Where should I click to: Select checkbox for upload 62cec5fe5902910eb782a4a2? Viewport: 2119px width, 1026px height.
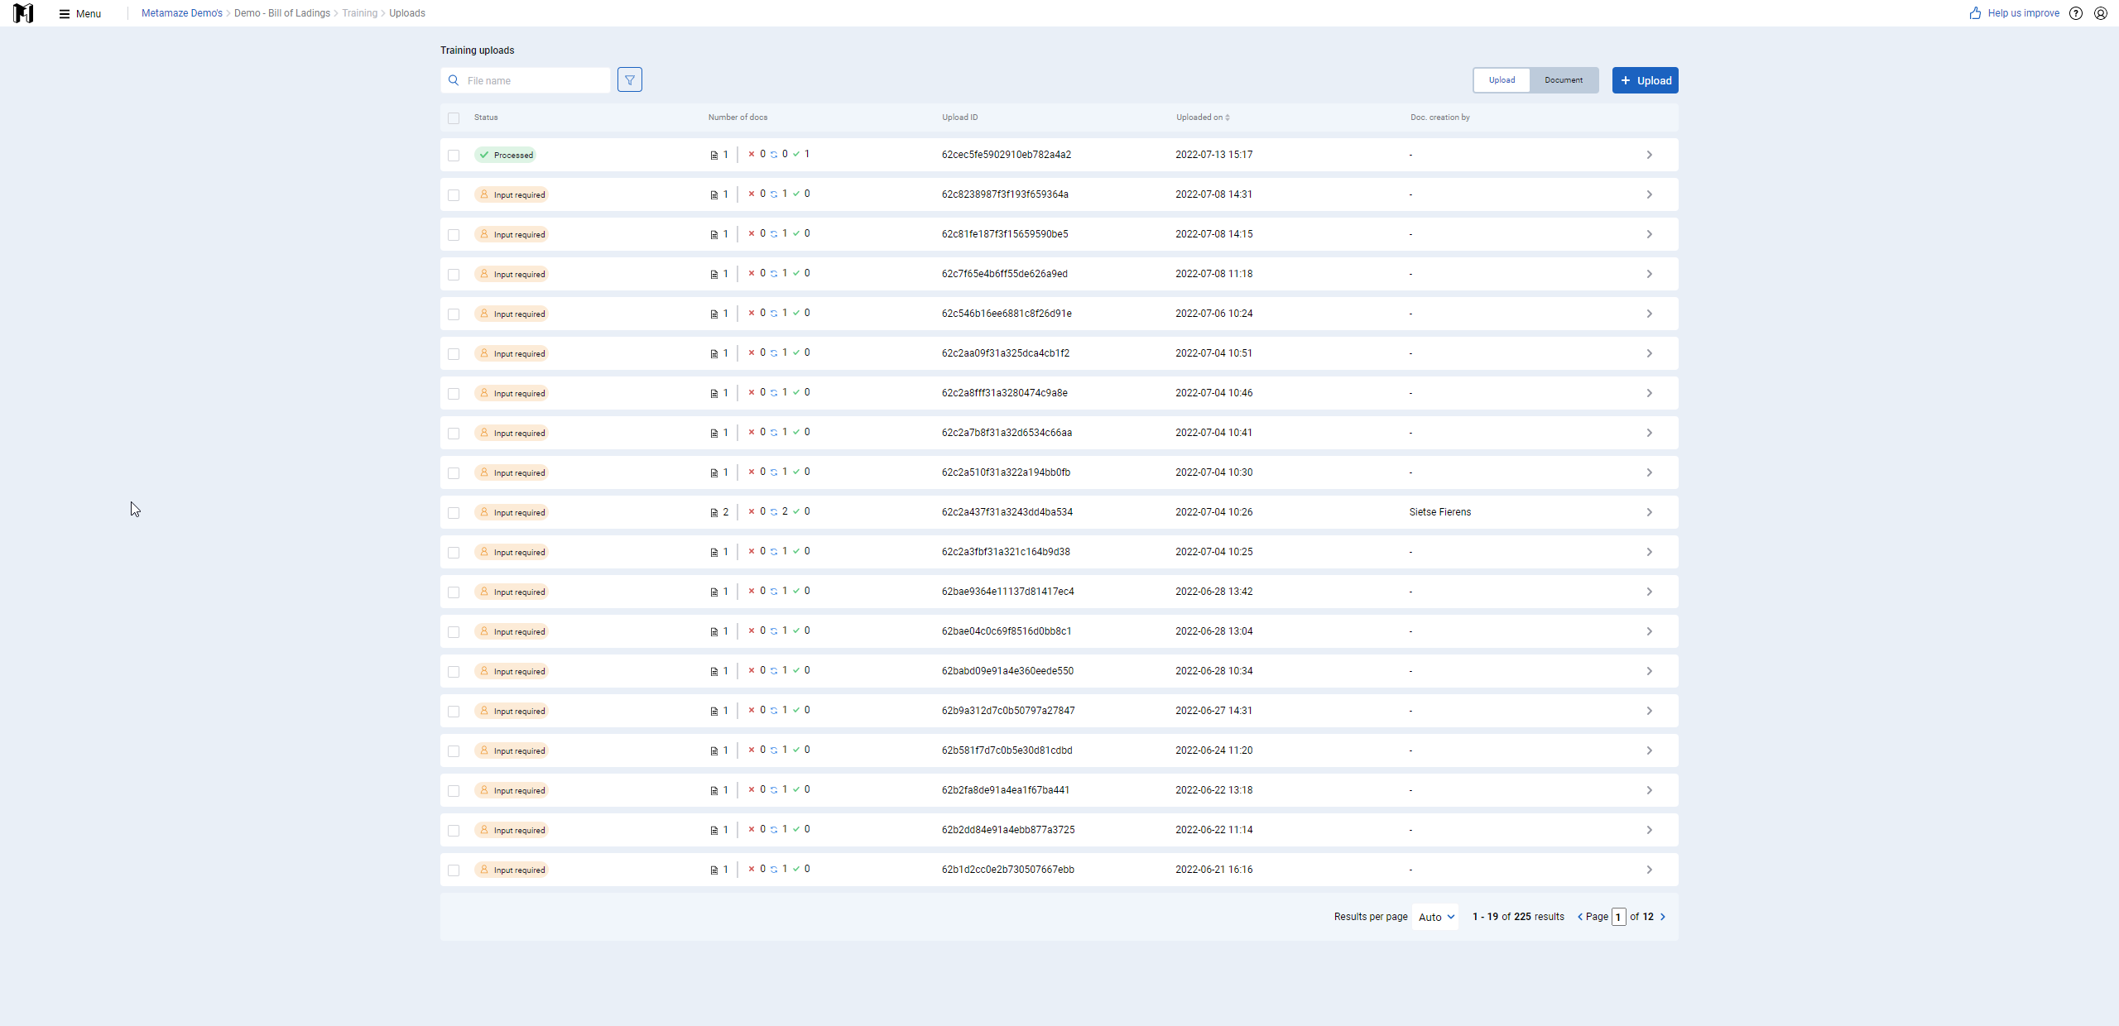tap(454, 156)
